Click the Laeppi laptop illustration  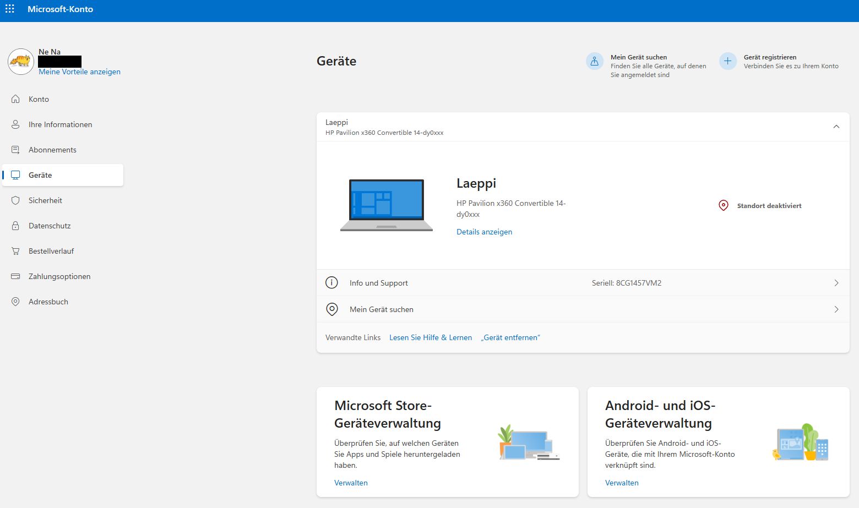[387, 205]
